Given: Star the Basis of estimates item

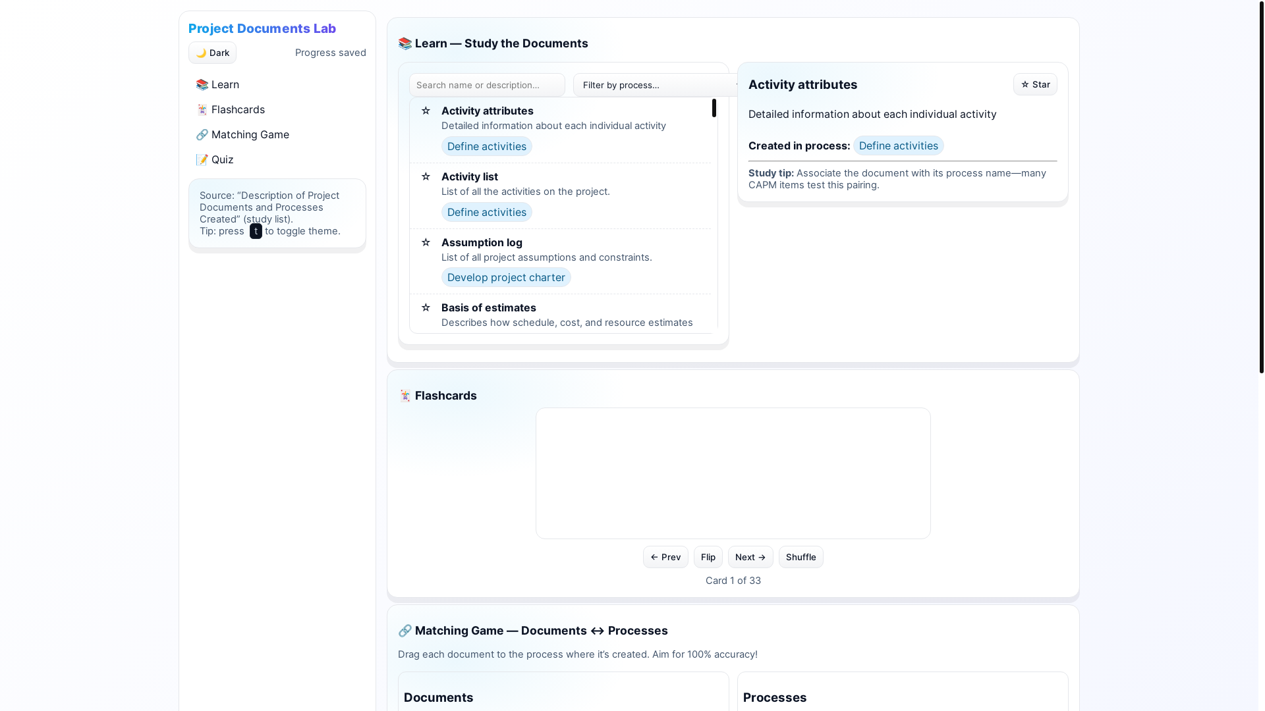Looking at the screenshot, I should pos(426,307).
